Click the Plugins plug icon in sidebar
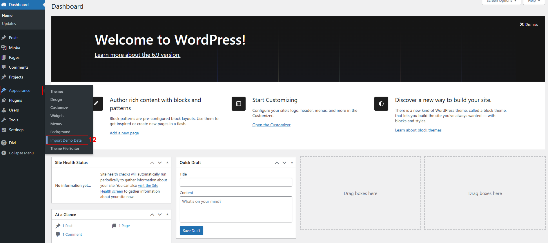Screen dimensions: 548x243 [x=4, y=100]
